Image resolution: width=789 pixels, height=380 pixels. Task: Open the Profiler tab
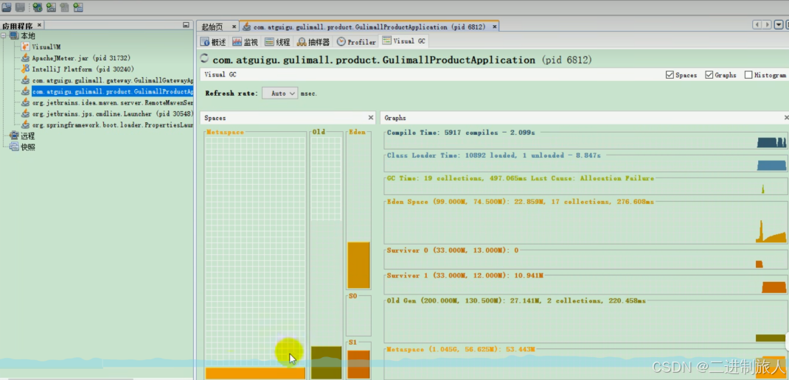(357, 42)
